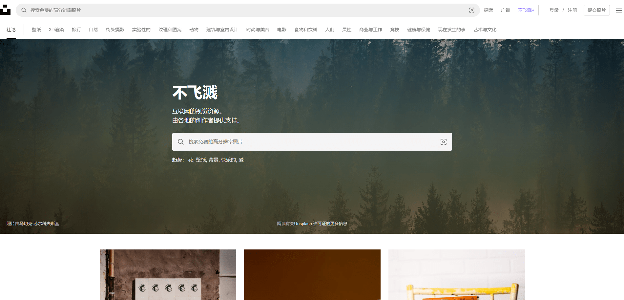624x300 pixels.
Task: Open the dark orange photo thumbnail
Action: pos(312,275)
